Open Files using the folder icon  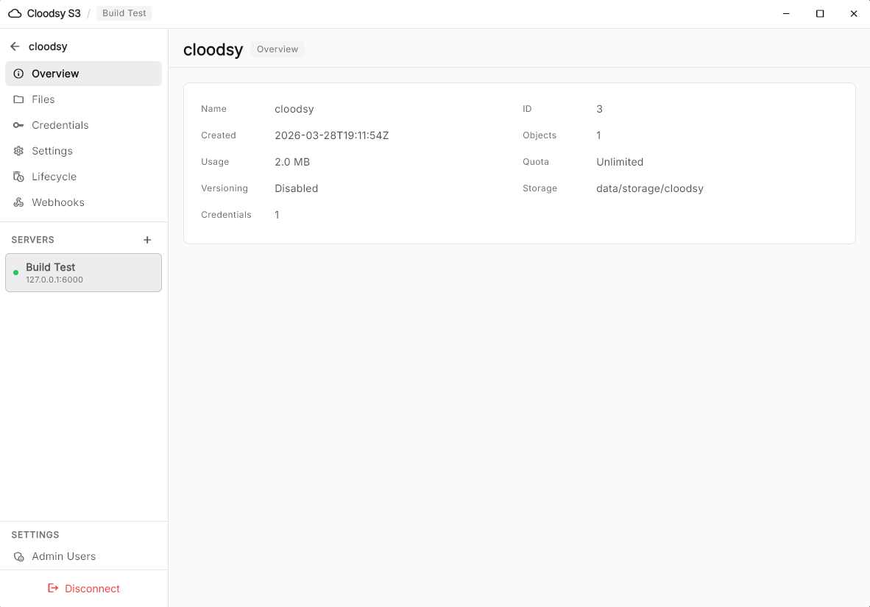pyautogui.click(x=17, y=99)
